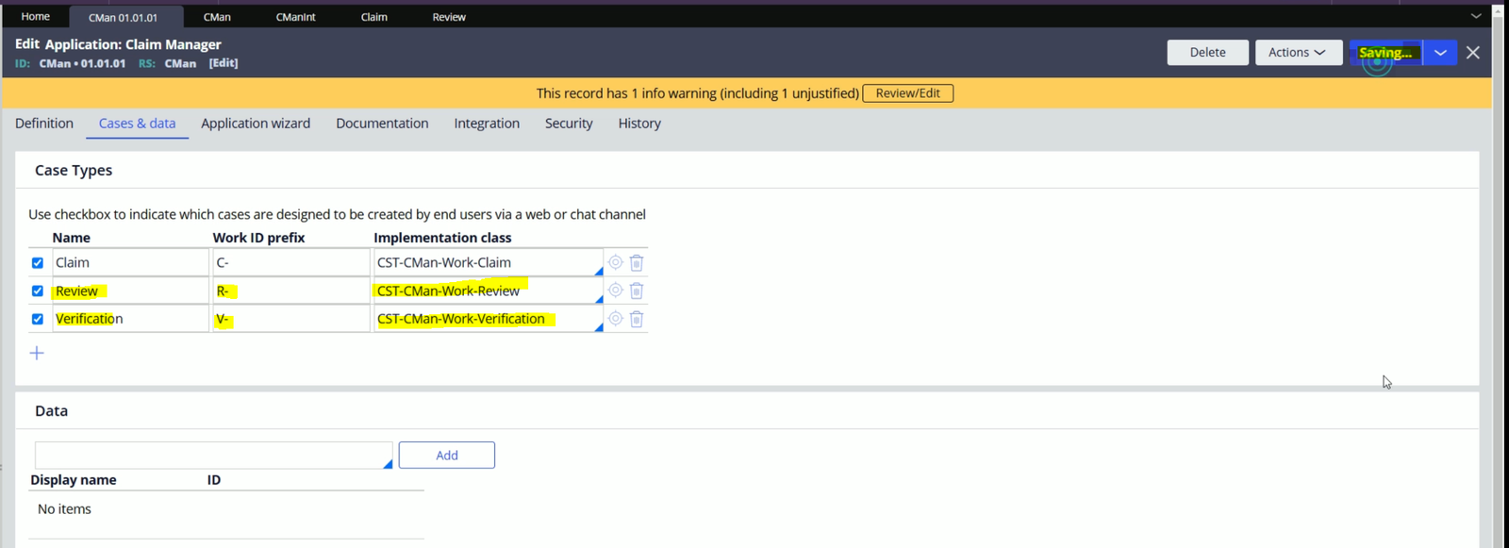Go to the Home tab
1509x548 pixels.
[x=36, y=16]
